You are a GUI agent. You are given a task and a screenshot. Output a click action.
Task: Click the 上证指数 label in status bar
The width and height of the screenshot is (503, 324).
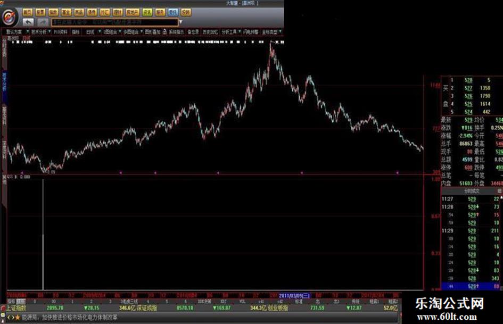tap(16, 308)
